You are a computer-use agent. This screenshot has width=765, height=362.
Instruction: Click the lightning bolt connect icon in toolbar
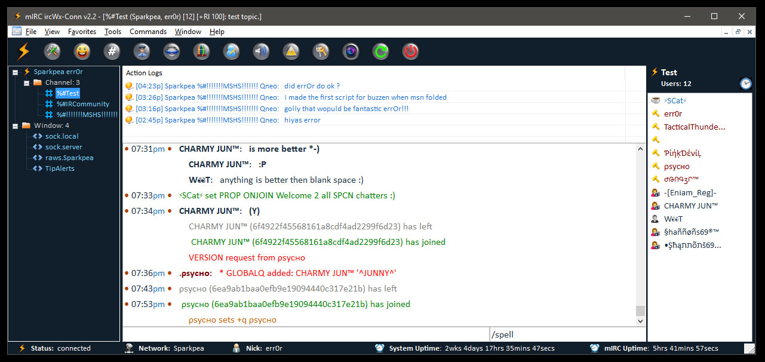click(x=23, y=51)
